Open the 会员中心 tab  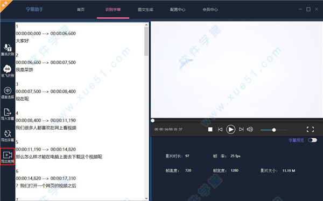click(210, 10)
